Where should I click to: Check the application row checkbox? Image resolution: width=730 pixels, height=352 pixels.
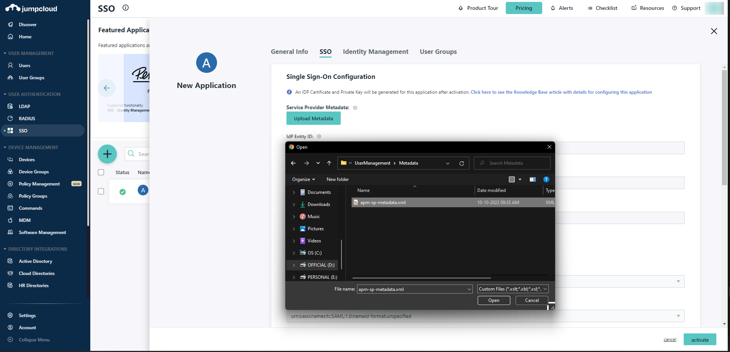(101, 192)
